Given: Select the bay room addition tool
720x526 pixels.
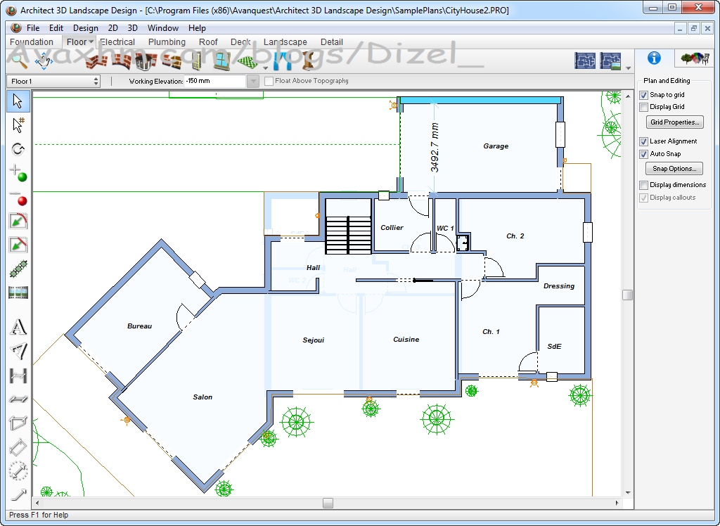Looking at the screenshot, I should tap(146, 60).
